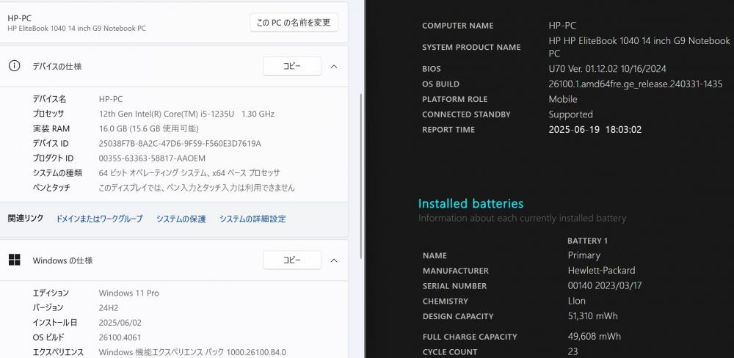The width and height of the screenshot is (734, 358).
Task: Select the product ID 00355-63363-58817-AAOEM
Action: tap(152, 158)
